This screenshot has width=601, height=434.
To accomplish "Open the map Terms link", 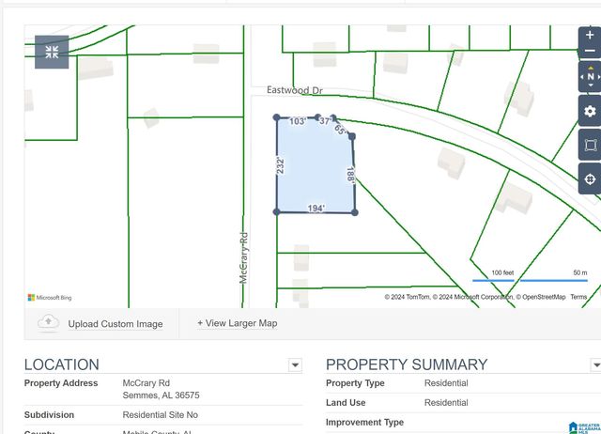I will click(578, 297).
